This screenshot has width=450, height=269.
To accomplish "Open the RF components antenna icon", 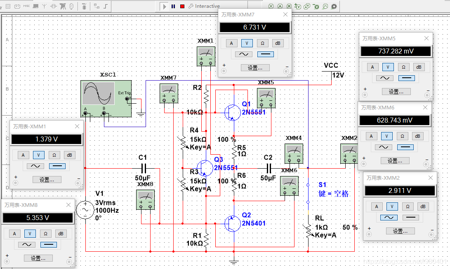I will tap(45, 6).
